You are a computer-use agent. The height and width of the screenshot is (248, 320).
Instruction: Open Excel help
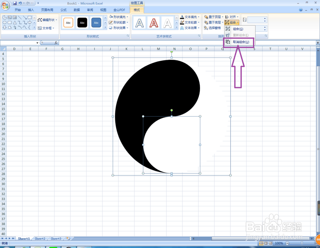pyautogui.click(x=300, y=10)
